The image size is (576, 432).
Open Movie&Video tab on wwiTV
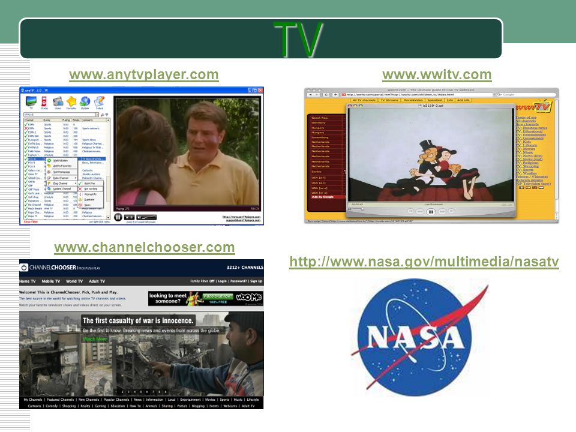point(413,100)
